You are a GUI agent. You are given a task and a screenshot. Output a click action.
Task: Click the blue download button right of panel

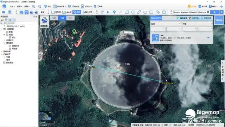(x=219, y=20)
